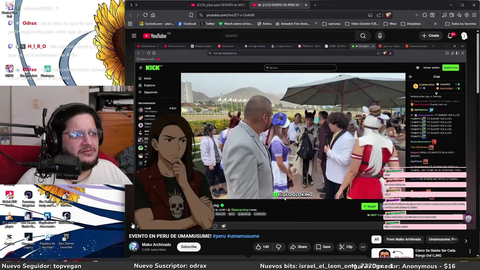Screen dimensions: 480x270
Task: Reload the YouTube page
Action: tap(145, 15)
